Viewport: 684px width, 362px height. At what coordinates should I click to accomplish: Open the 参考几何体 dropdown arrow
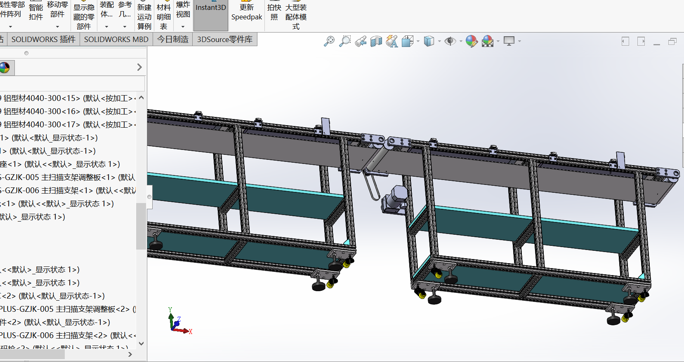[x=125, y=27]
